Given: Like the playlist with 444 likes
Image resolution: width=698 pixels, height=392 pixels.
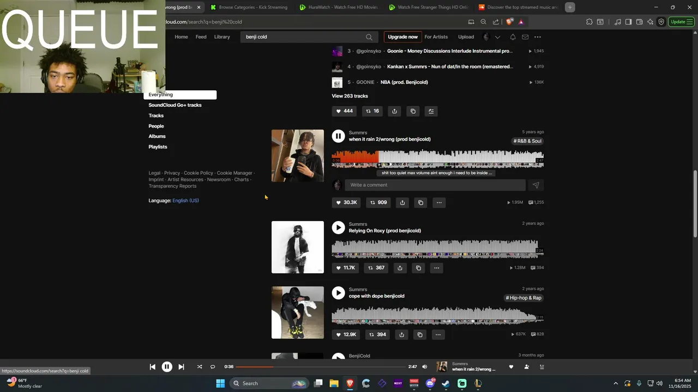Looking at the screenshot, I should [344, 111].
